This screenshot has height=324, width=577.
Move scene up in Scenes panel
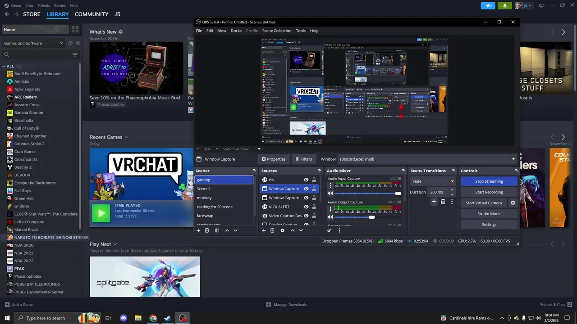pyautogui.click(x=227, y=230)
